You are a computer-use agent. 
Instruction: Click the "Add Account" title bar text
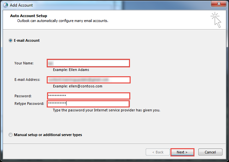[x=21, y=5]
